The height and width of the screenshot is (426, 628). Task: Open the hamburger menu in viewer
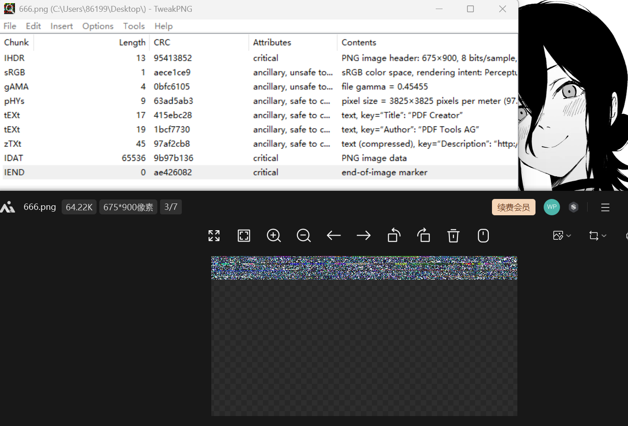605,208
